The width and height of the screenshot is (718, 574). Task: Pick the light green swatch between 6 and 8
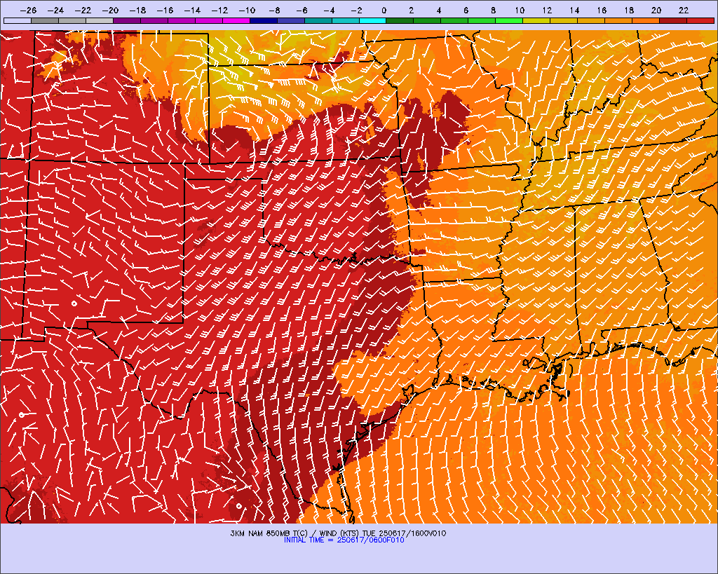click(x=482, y=20)
